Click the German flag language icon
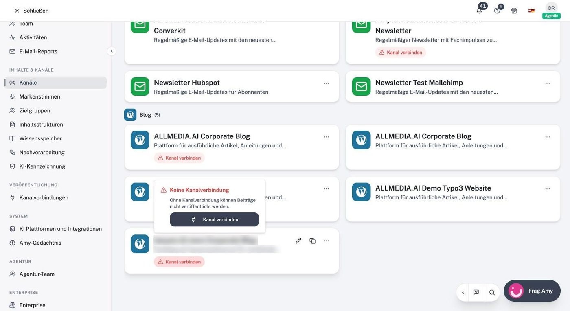 [x=531, y=11]
